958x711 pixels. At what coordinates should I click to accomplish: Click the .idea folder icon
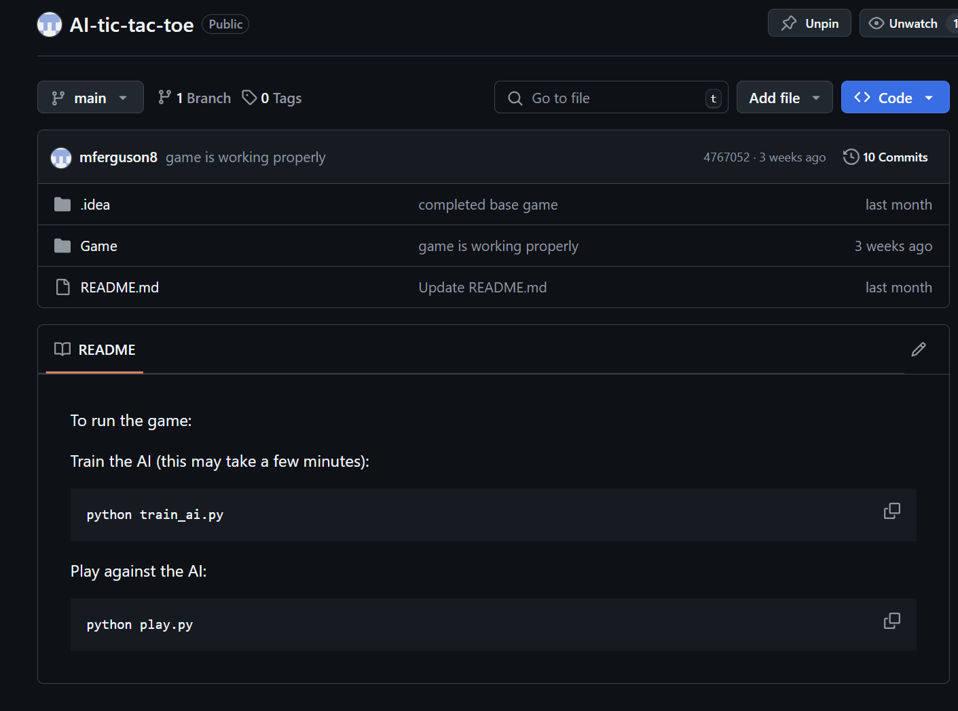[62, 204]
